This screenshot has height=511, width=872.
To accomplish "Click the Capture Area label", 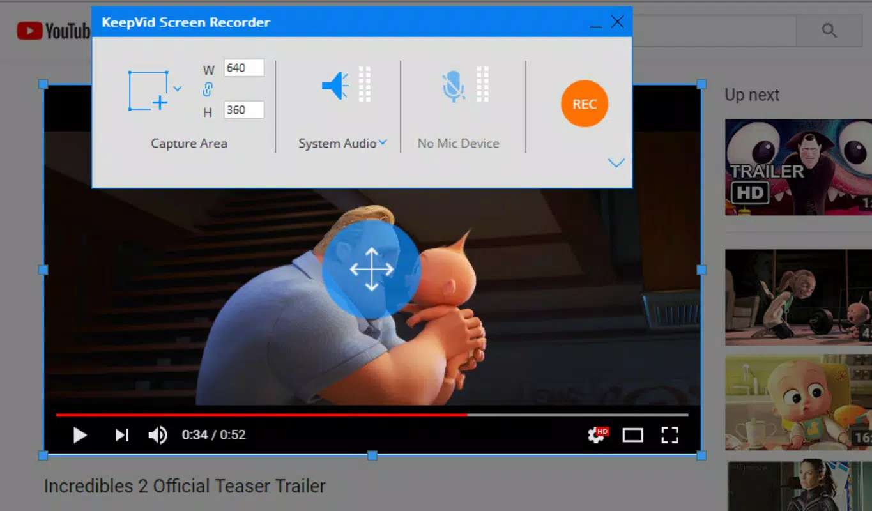I will (x=189, y=143).
